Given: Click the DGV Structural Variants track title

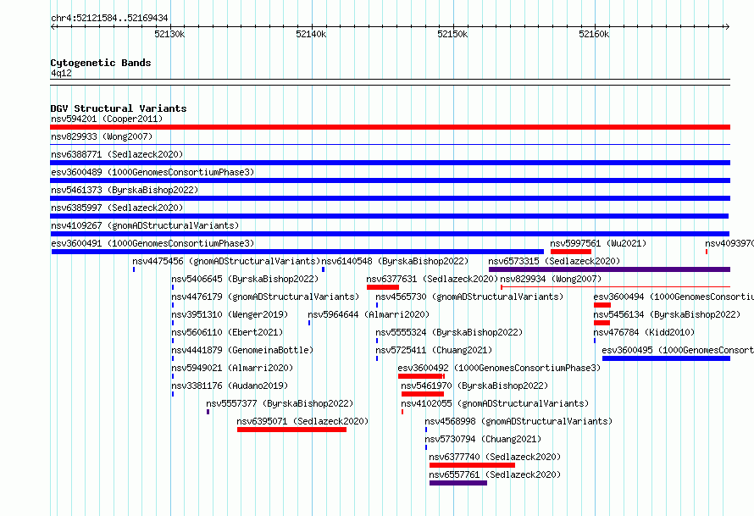Looking at the screenshot, I should (119, 108).
